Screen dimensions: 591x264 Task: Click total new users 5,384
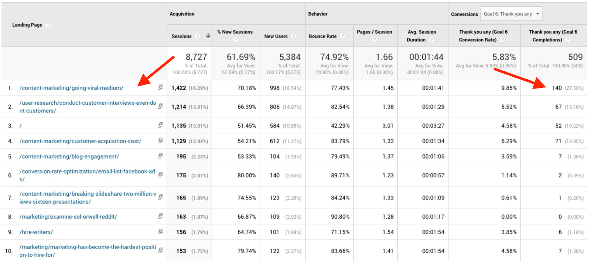coord(290,57)
